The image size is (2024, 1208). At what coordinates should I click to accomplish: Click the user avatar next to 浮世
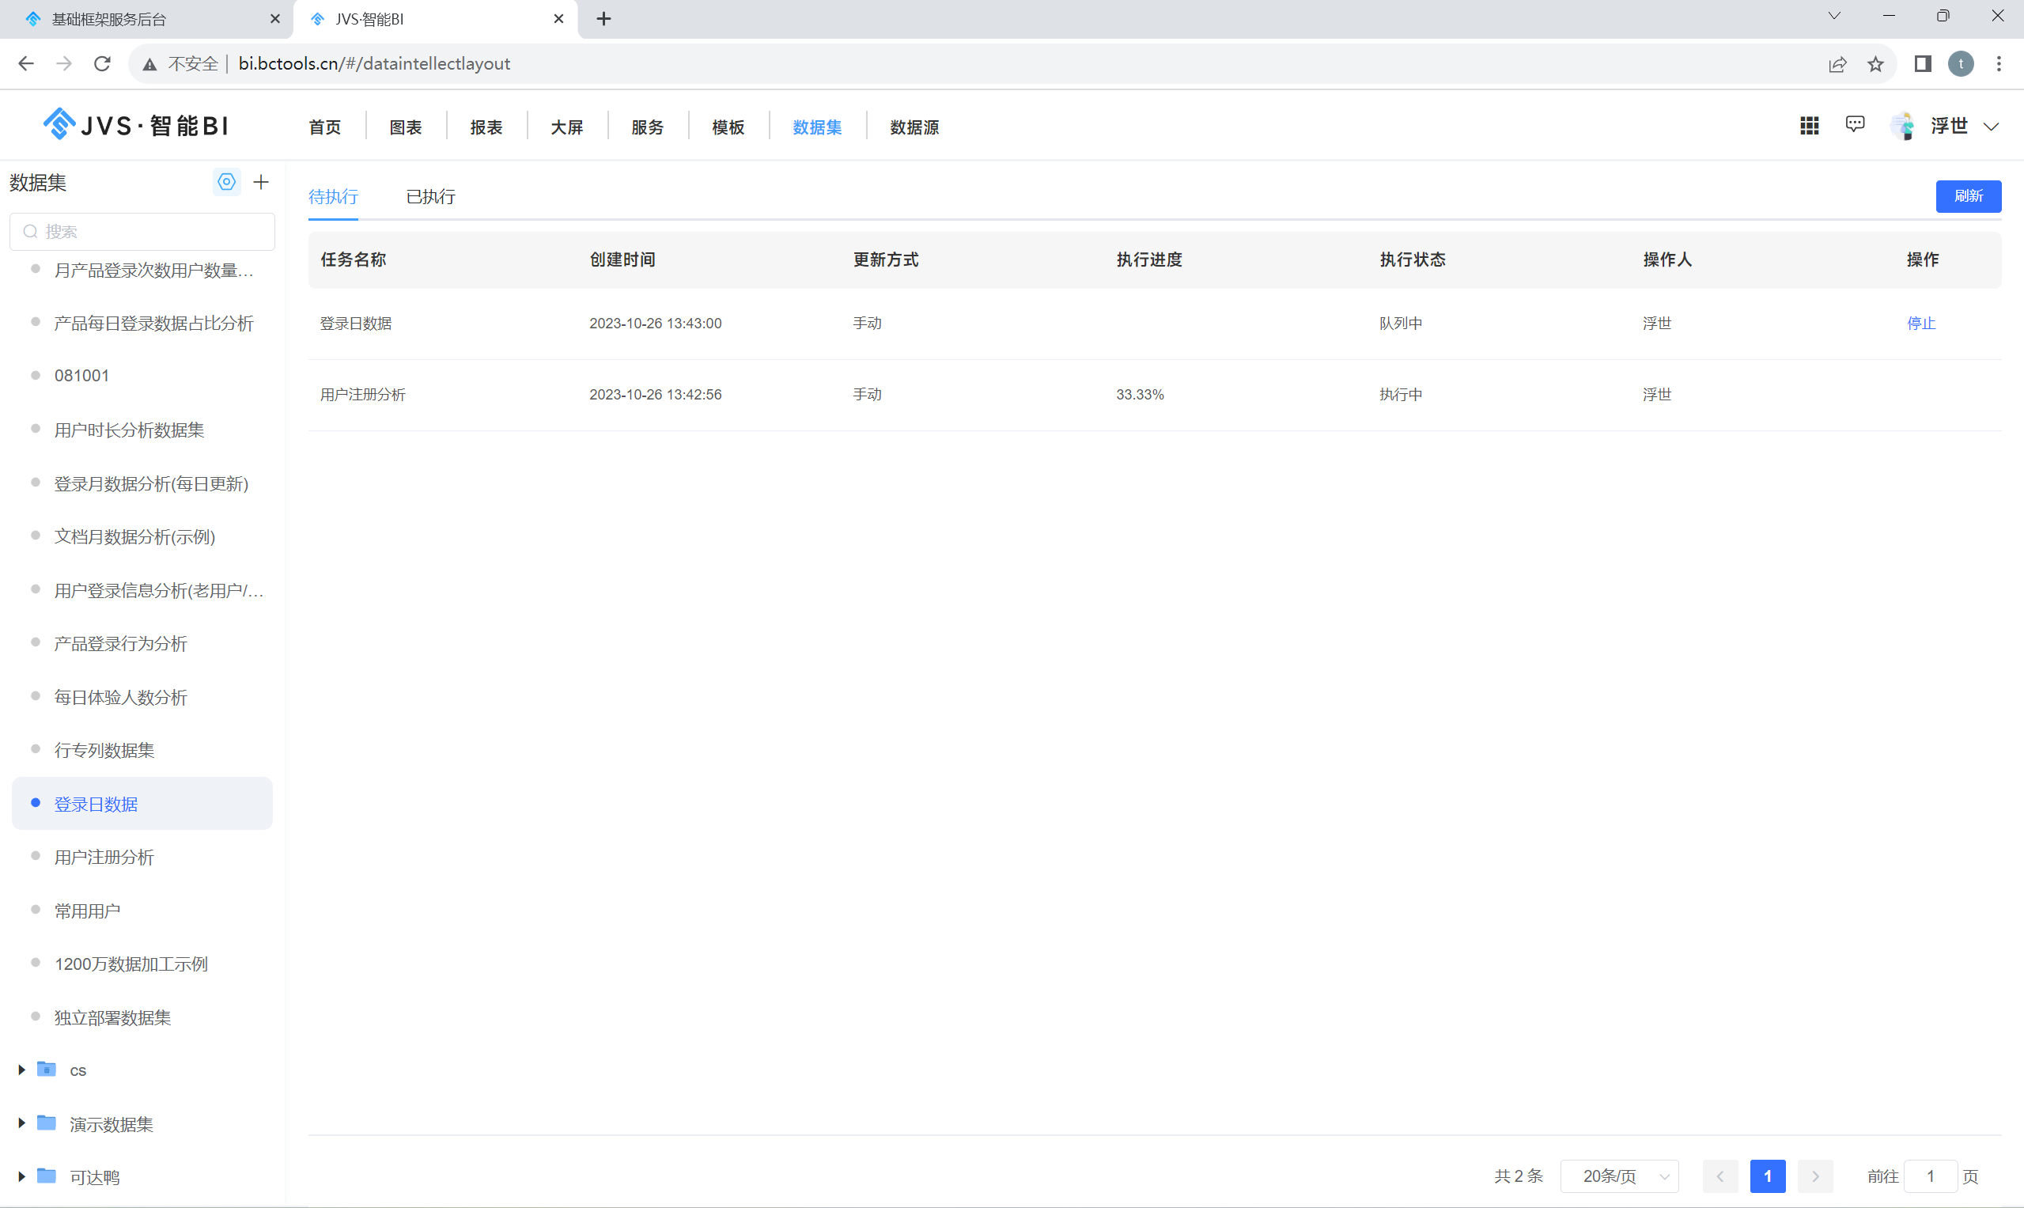(1903, 126)
